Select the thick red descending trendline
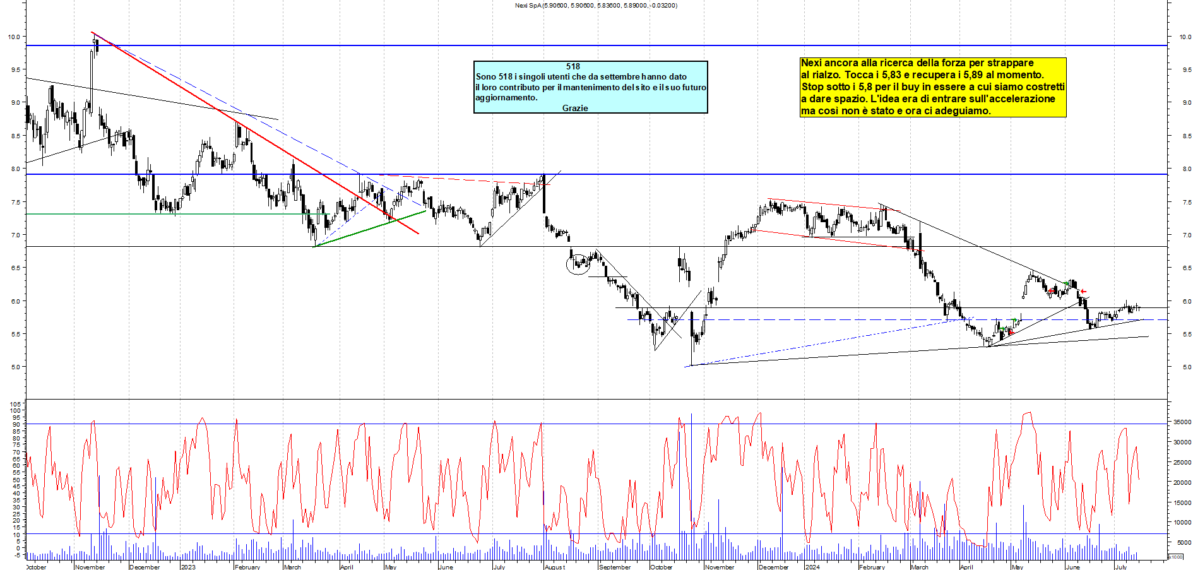The height and width of the screenshot is (570, 1193). tap(255, 133)
